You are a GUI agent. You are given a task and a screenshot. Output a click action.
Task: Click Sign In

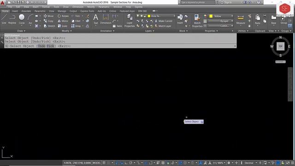pos(226,2)
